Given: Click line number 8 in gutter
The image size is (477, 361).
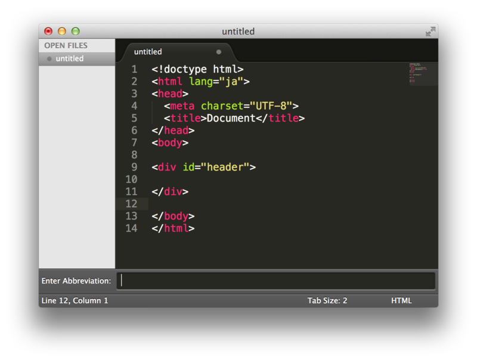Looking at the screenshot, I should [x=134, y=155].
